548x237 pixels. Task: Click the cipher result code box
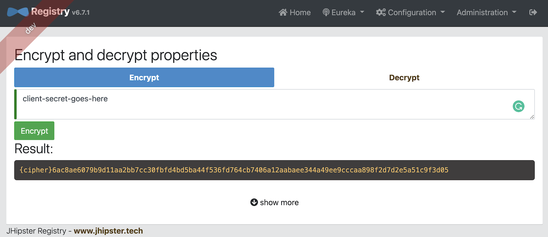pyautogui.click(x=274, y=170)
